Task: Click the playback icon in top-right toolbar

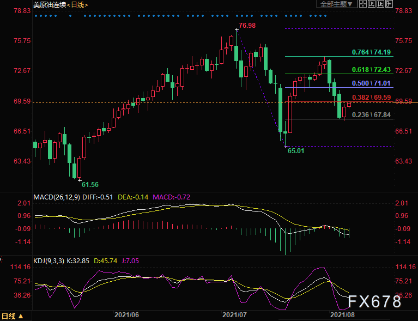Action: pos(380,4)
